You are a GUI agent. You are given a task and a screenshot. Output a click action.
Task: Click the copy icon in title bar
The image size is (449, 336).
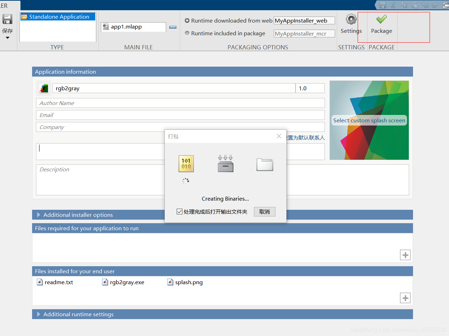click(404, 5)
